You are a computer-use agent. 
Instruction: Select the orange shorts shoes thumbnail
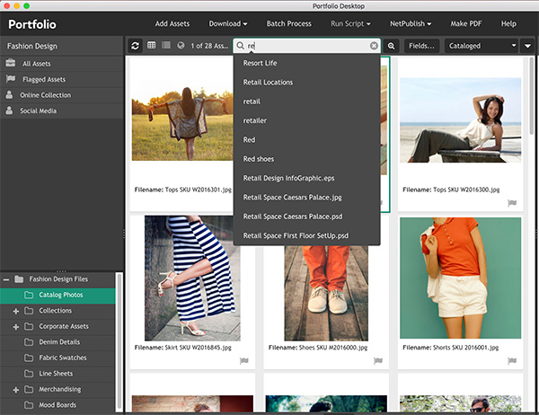(326, 293)
